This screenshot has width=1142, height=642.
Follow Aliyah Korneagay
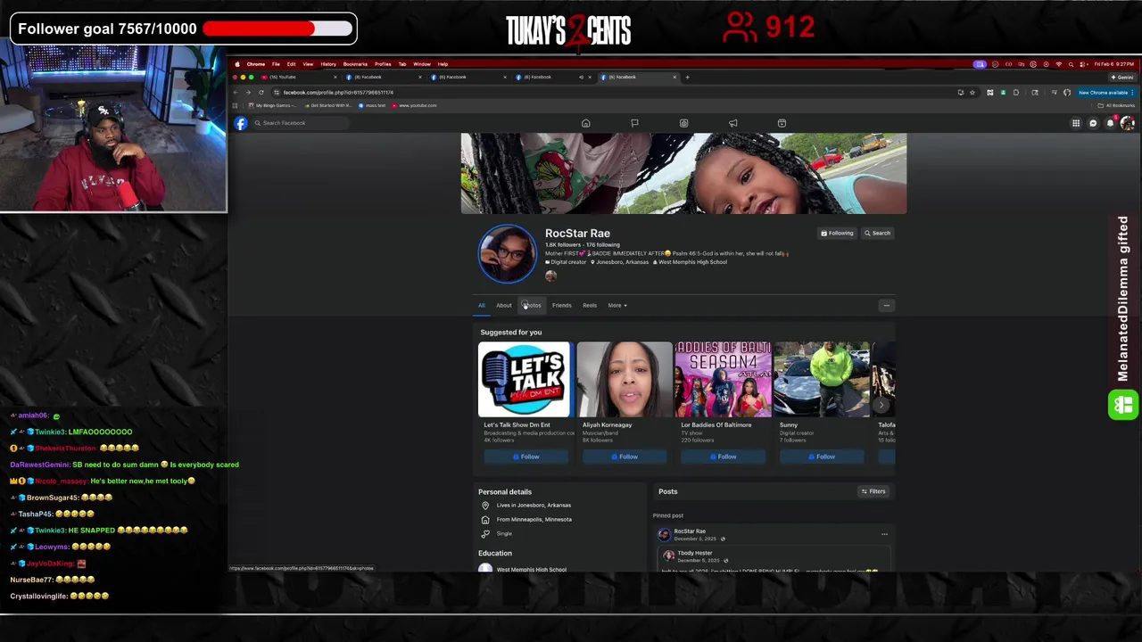pos(624,457)
